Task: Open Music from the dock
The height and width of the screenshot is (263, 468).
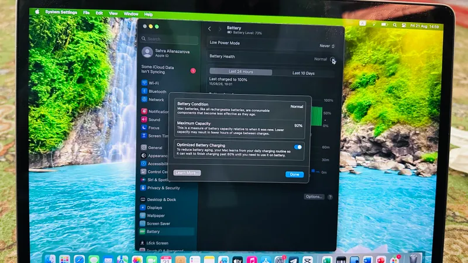Action: click(x=252, y=260)
